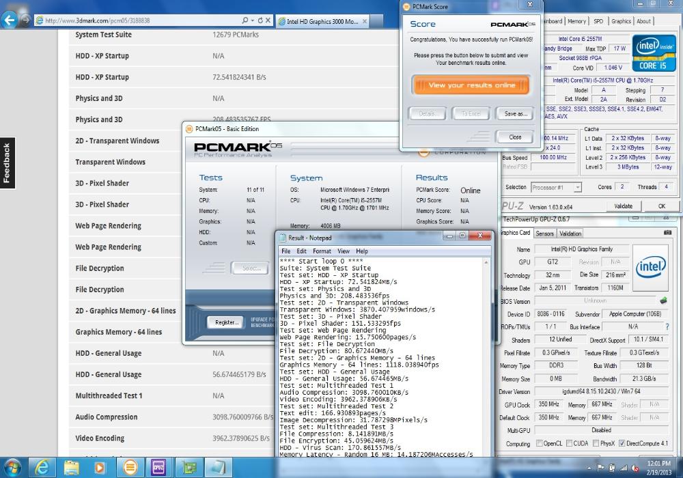Open the SPD tab in CPU-Z

pos(598,21)
